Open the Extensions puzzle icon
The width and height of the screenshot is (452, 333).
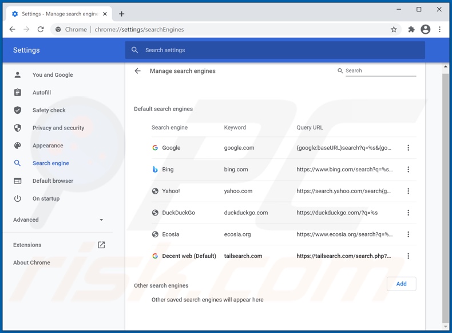[411, 29]
